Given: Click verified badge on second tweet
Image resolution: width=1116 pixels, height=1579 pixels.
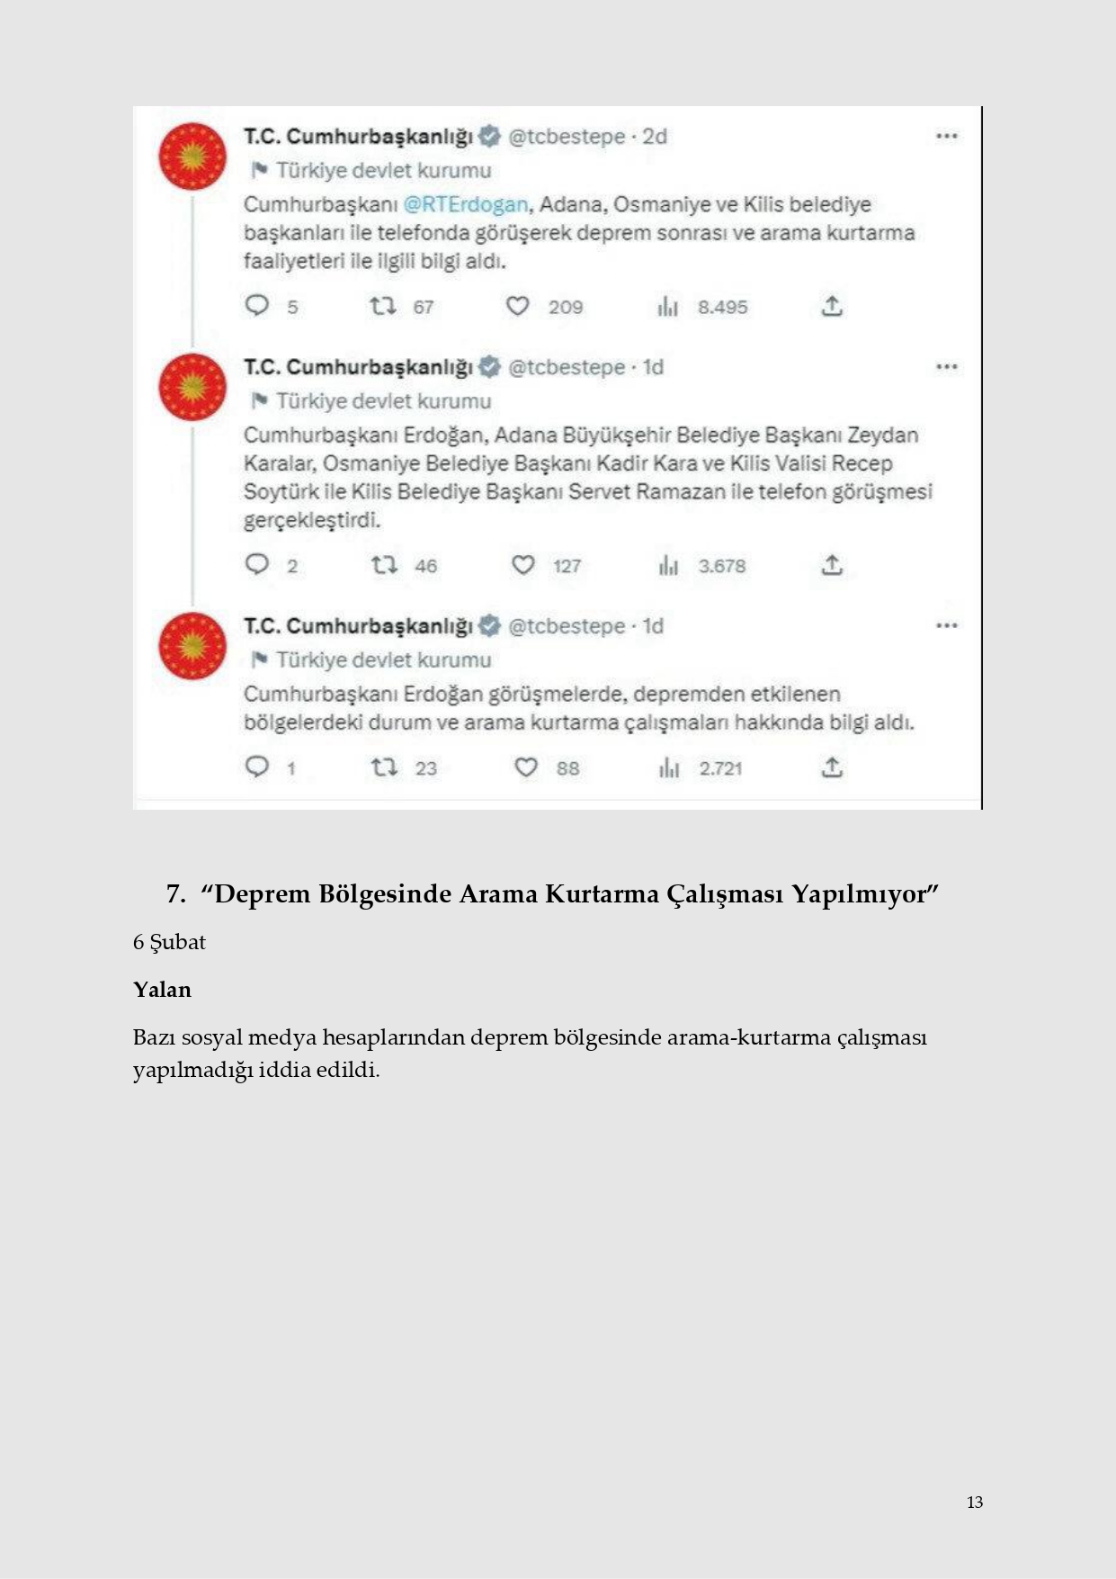Looking at the screenshot, I should coord(489,367).
